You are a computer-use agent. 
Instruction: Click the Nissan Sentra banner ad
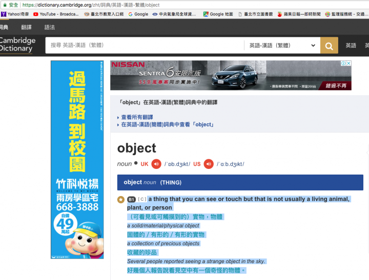tap(231, 75)
